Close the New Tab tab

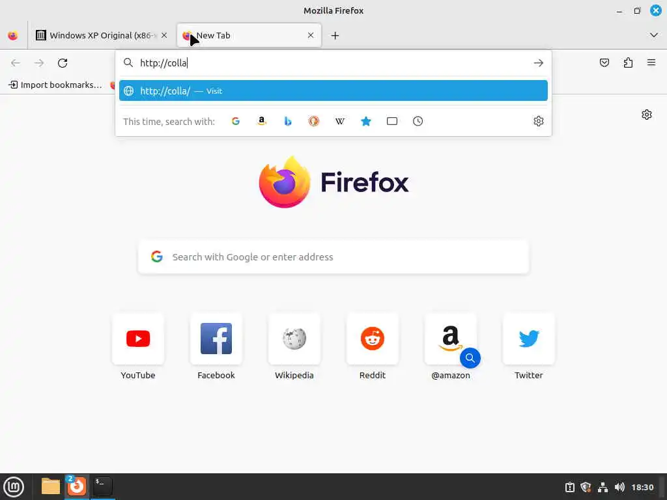pyautogui.click(x=311, y=35)
